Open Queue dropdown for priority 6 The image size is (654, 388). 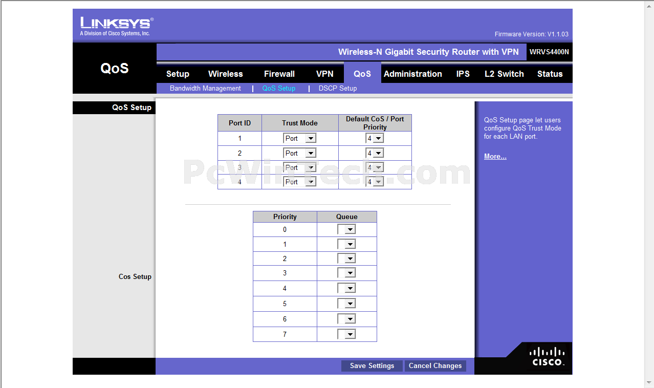pyautogui.click(x=346, y=319)
